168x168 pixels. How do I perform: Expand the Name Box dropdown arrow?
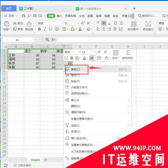(34, 40)
